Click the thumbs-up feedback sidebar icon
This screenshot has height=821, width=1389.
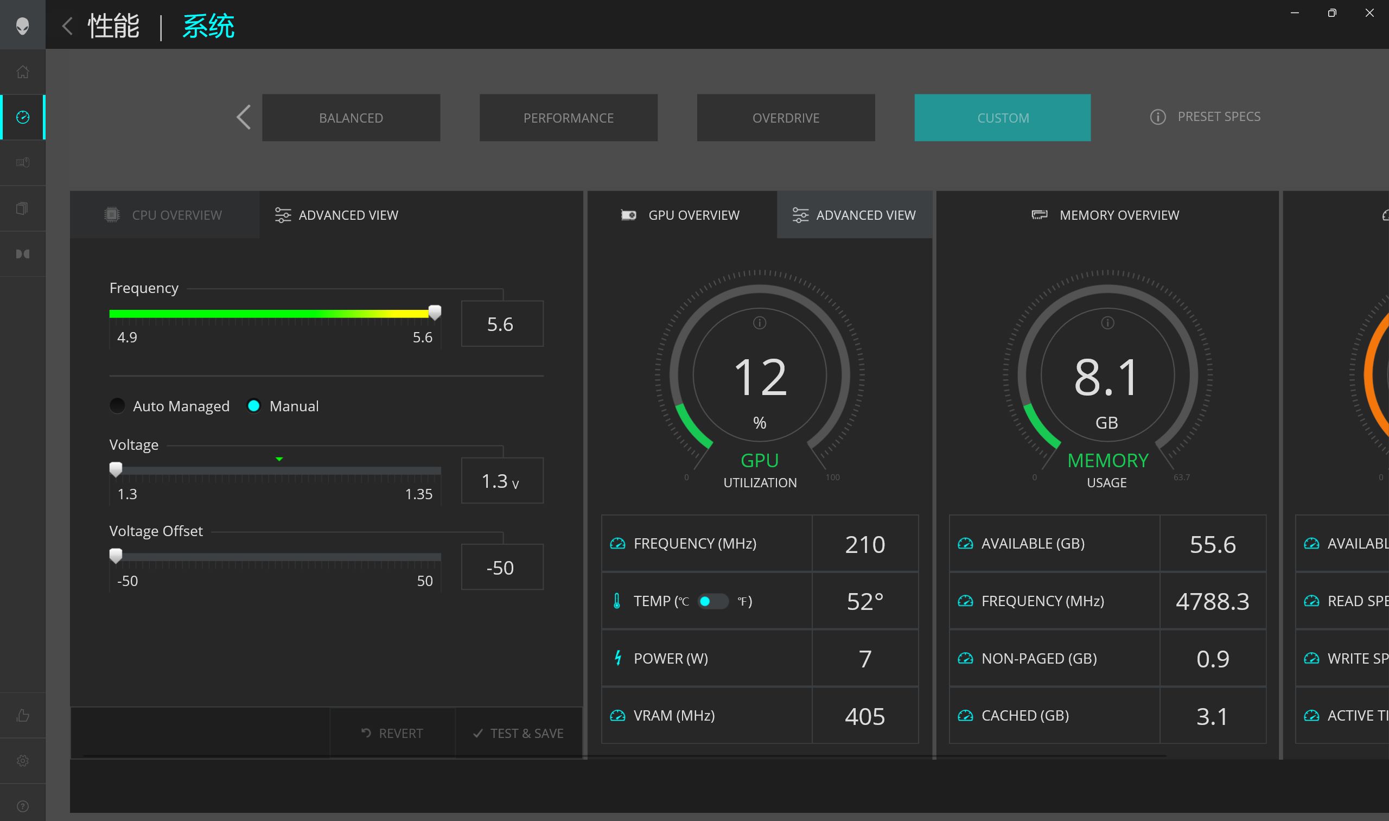point(23,715)
